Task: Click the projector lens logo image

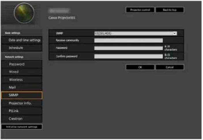Action: 24,13
